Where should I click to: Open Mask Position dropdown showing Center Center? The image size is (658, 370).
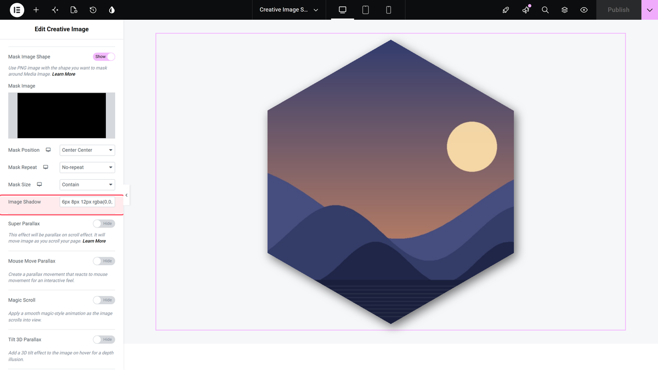click(x=87, y=150)
